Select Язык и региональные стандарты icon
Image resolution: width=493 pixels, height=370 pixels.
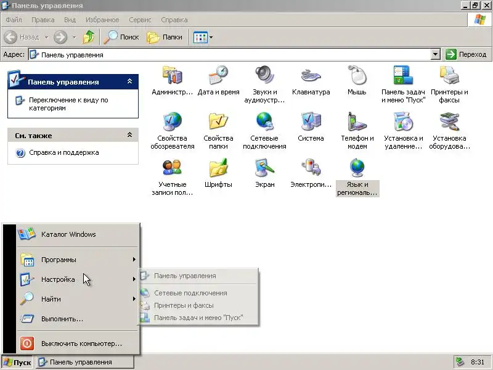[x=357, y=176]
